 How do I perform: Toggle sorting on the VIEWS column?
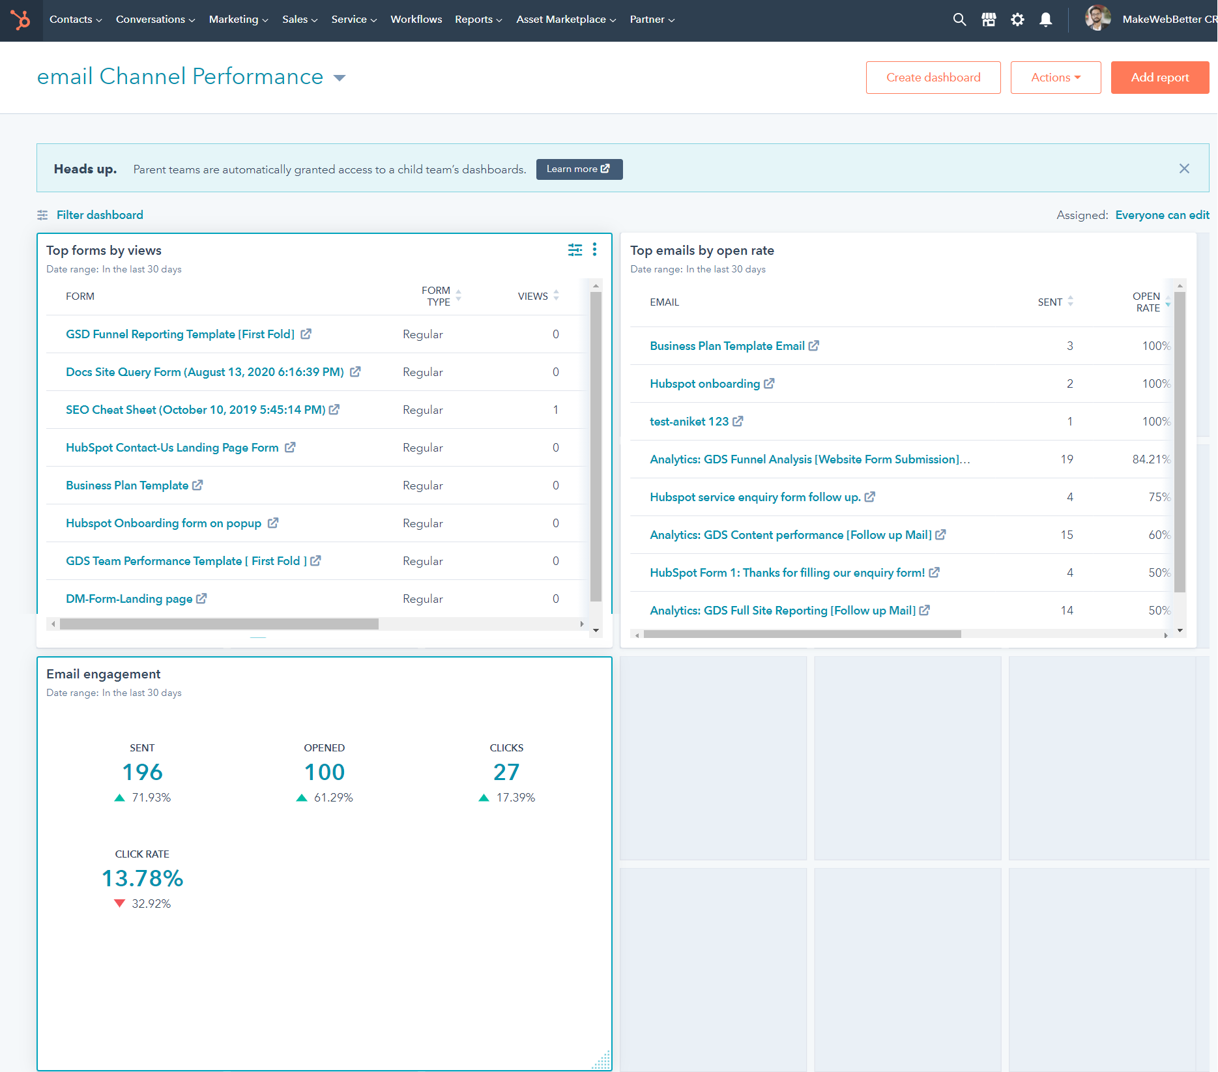(555, 295)
